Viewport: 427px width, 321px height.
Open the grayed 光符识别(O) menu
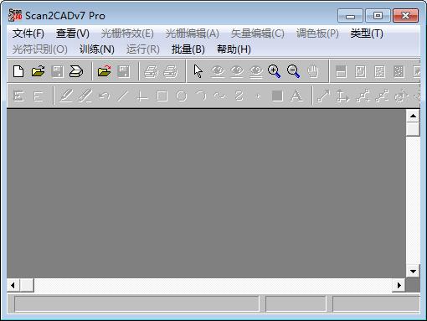click(40, 49)
